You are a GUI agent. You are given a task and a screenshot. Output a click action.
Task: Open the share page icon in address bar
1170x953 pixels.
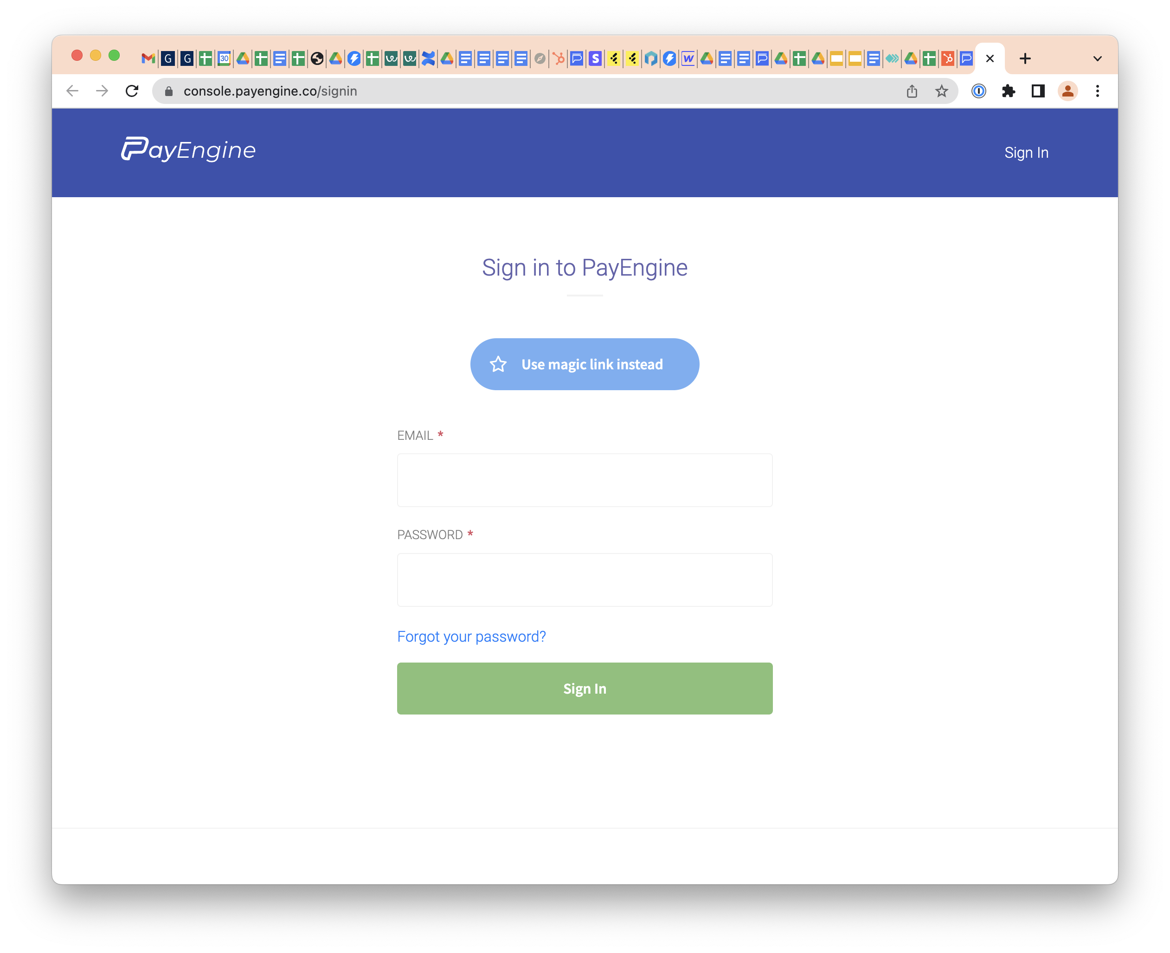(912, 91)
